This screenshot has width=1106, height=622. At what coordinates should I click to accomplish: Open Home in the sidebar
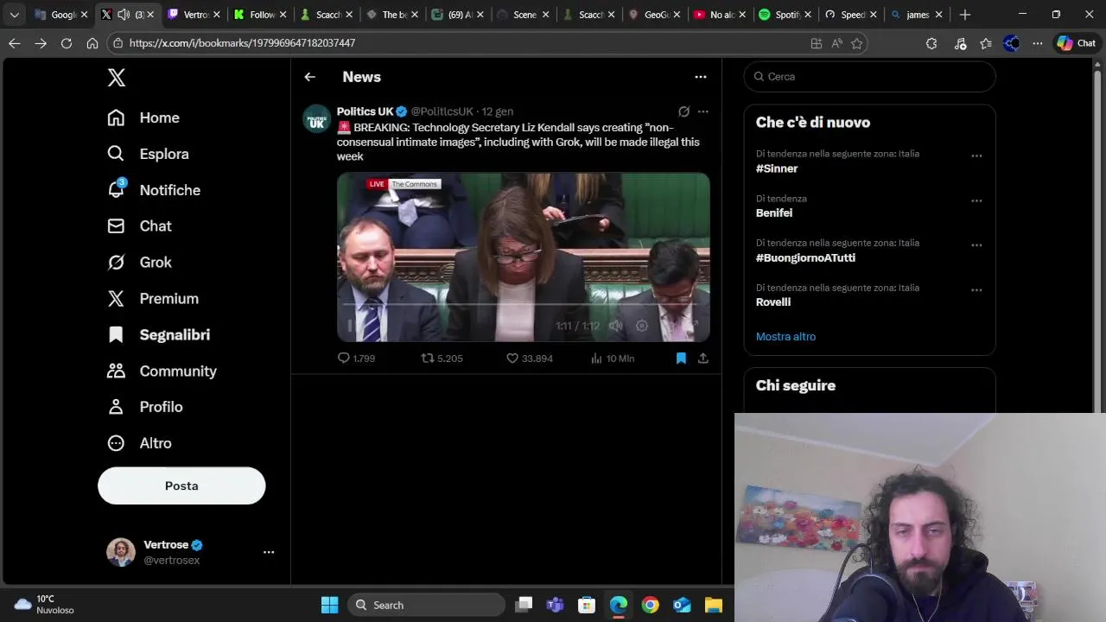[x=143, y=117]
